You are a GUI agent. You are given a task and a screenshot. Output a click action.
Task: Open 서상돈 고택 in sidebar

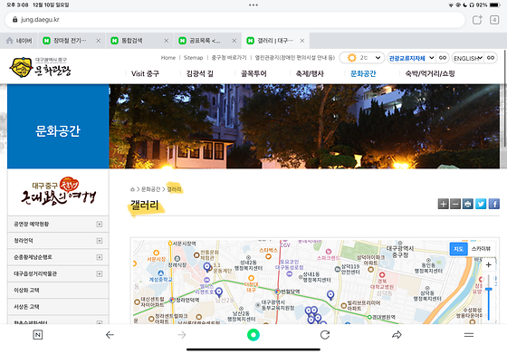coord(58,307)
